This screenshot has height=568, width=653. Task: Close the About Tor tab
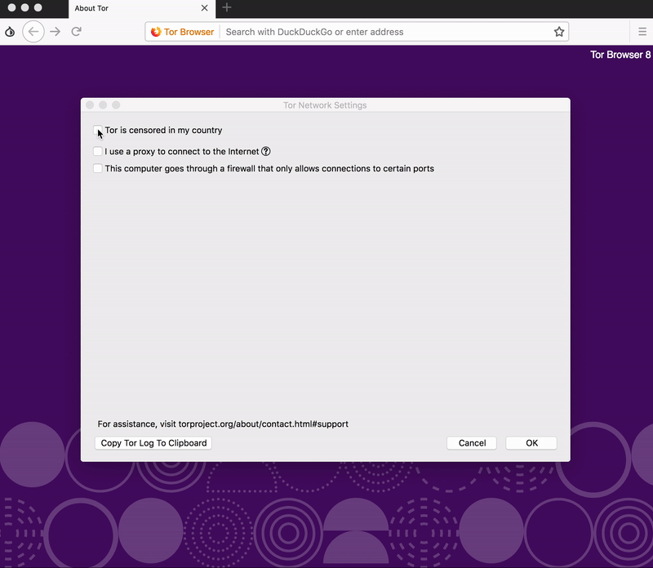[204, 9]
